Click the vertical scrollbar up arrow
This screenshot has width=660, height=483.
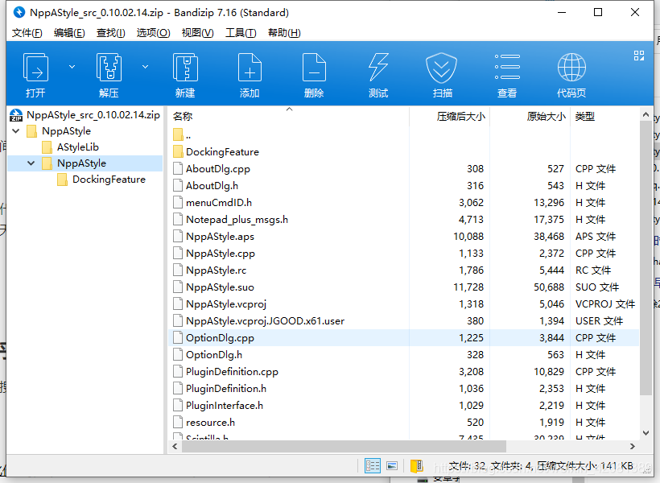(646, 114)
